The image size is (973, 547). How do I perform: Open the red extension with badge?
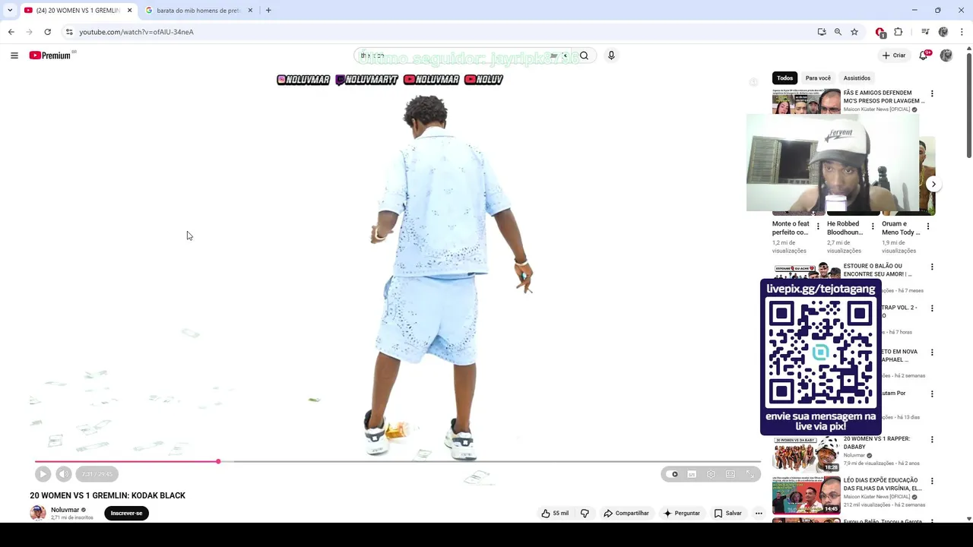pos(880,33)
